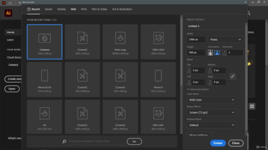Open the Print presets tab

pyautogui.click(x=84, y=9)
